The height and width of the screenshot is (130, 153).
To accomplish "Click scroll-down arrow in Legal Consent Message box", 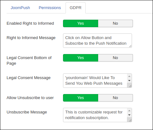I will 129,81.
